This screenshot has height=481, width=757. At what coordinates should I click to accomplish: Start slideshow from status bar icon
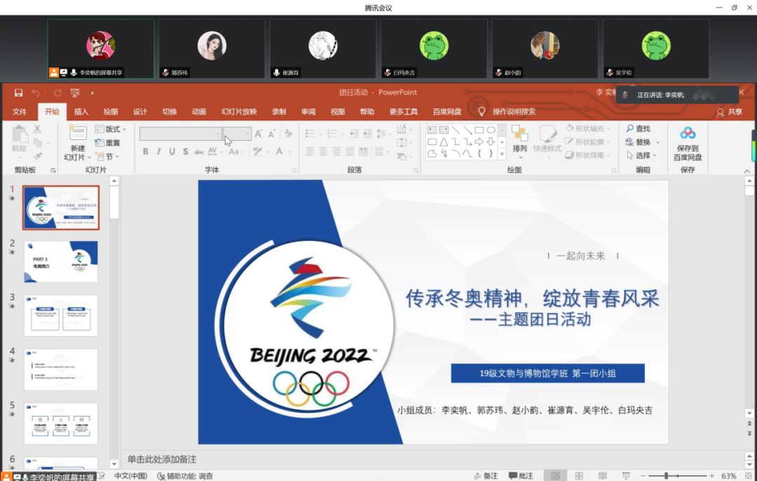pyautogui.click(x=626, y=476)
